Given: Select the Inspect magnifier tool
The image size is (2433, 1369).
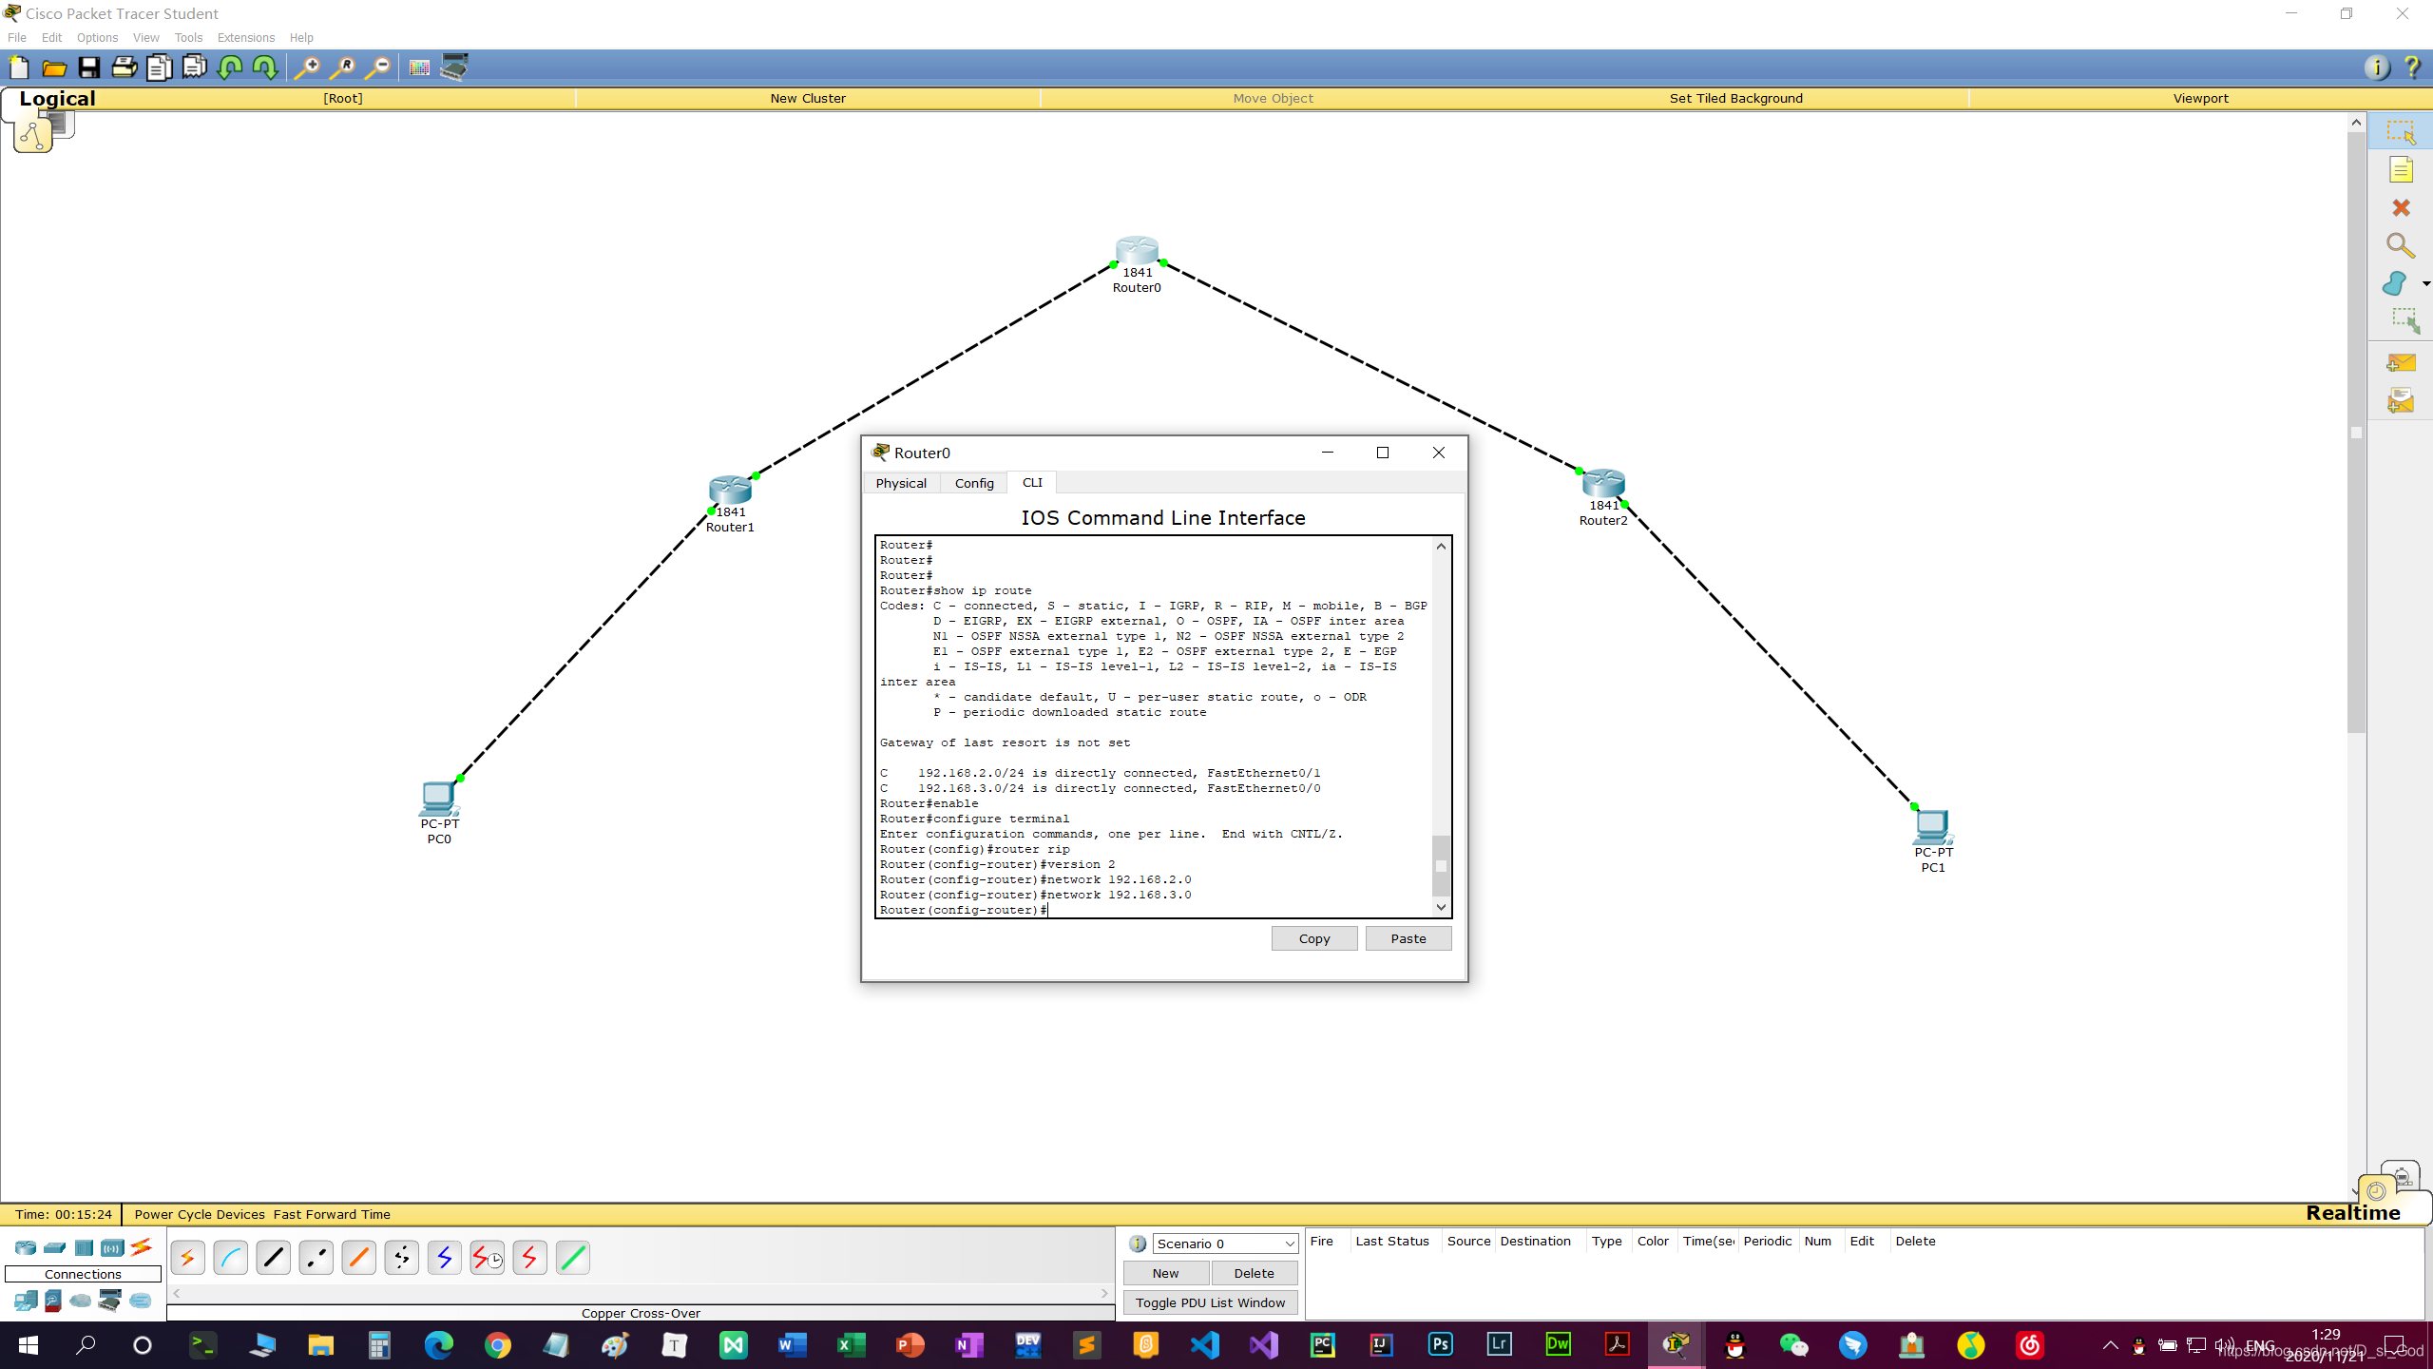Looking at the screenshot, I should 2401,246.
